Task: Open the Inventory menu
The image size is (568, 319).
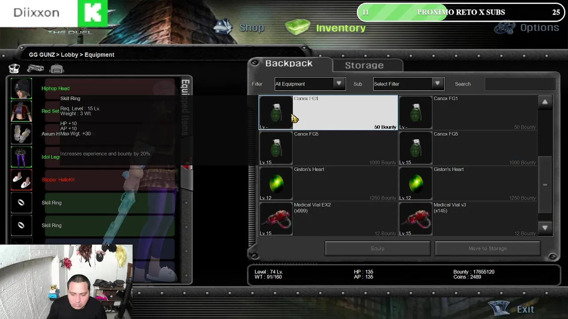Action: point(341,28)
